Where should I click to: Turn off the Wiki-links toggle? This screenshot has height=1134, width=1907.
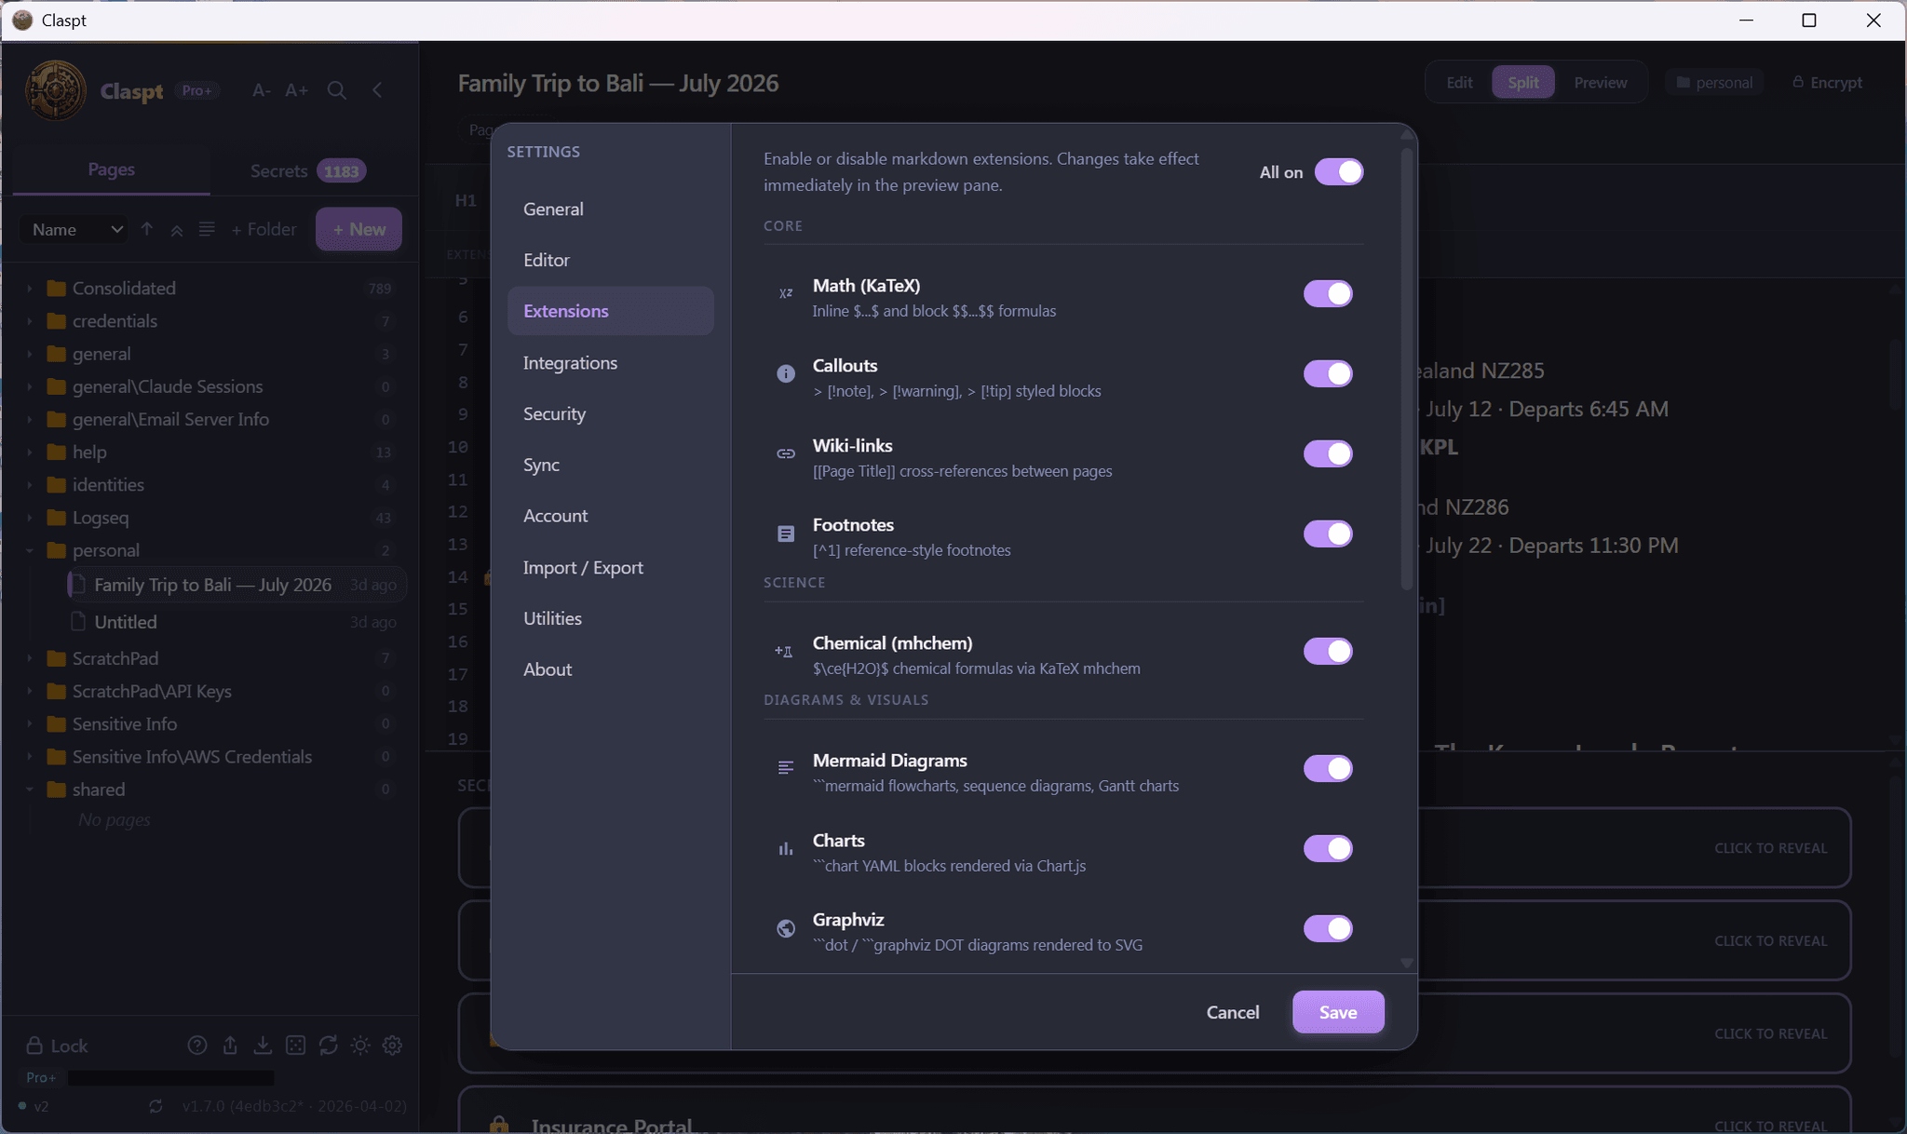tap(1328, 453)
